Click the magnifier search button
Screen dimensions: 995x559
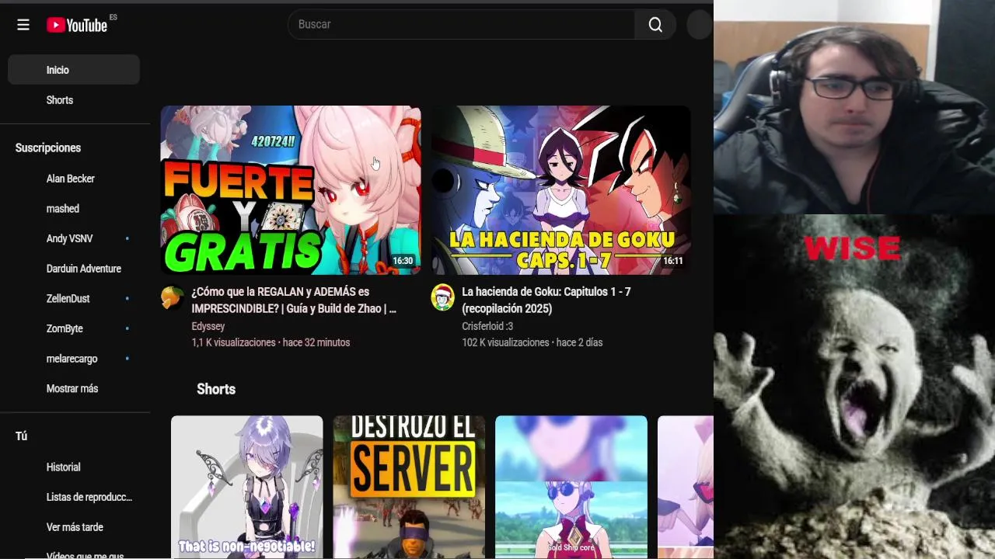click(655, 25)
